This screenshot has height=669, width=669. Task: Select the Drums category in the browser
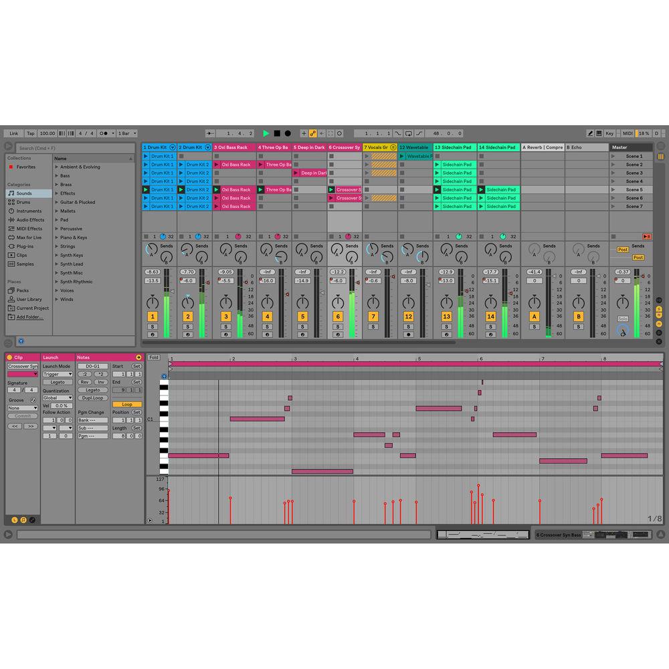point(23,202)
